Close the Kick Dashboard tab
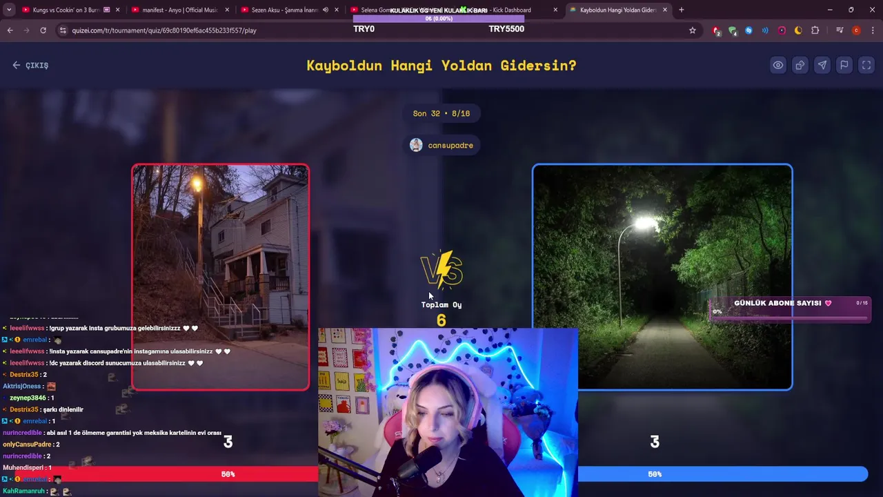Image resolution: width=883 pixels, height=497 pixels. [555, 10]
